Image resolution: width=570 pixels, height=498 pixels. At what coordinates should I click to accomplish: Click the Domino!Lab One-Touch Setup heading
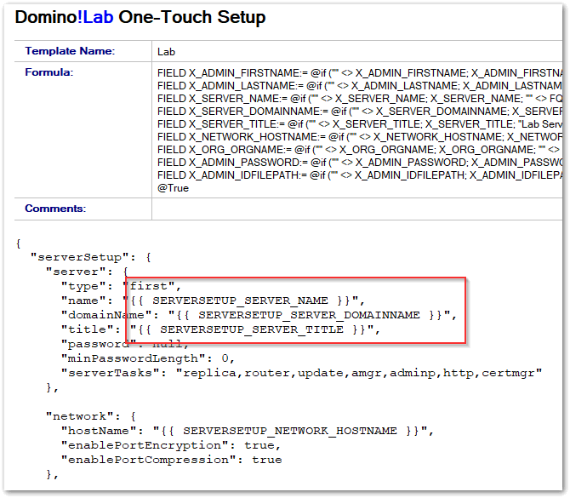140,17
